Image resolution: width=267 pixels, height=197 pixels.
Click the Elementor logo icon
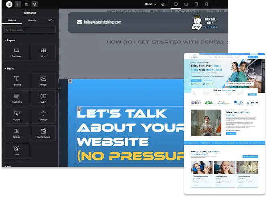(x=9, y=4)
